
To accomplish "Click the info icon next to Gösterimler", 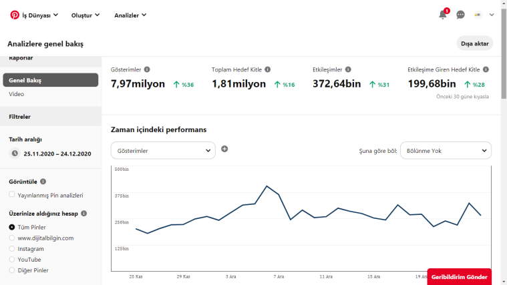I will click(147, 69).
